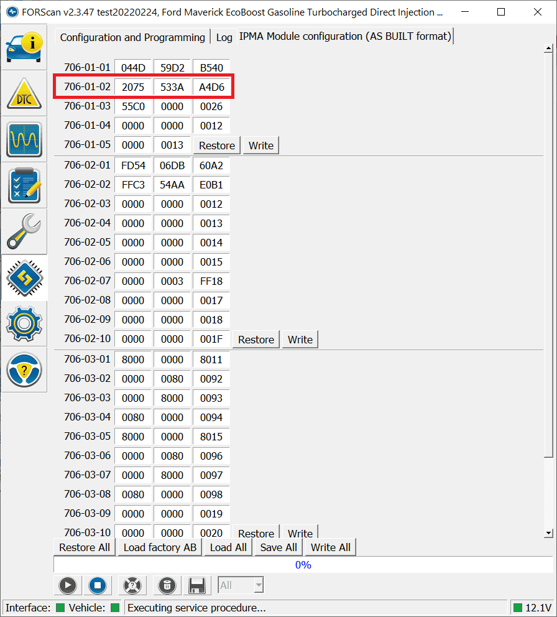Click Restore beside row 706-03-10
The image size is (557, 617).
pos(256,532)
